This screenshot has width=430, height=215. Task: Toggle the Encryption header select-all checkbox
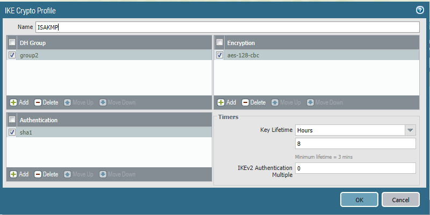[219, 42]
